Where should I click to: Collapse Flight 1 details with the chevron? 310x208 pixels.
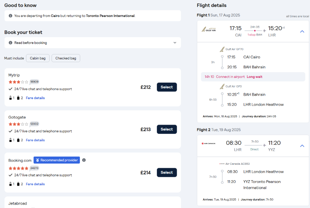(x=302, y=32)
